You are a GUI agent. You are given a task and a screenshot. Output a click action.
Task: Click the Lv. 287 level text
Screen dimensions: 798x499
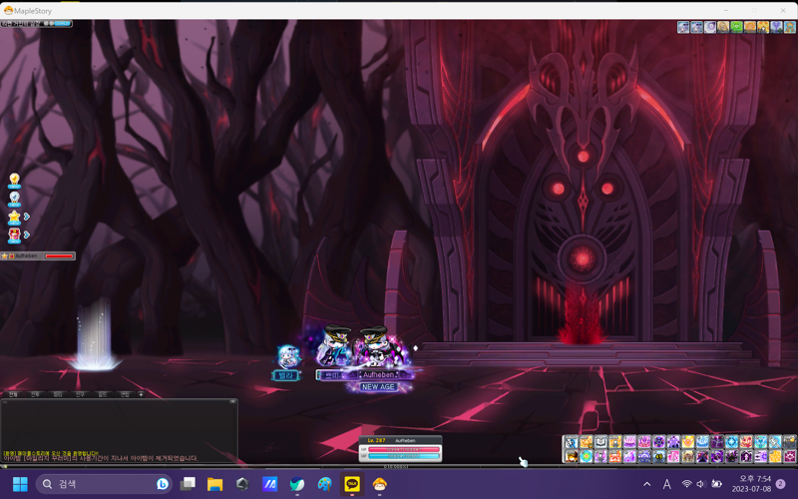[x=376, y=440]
